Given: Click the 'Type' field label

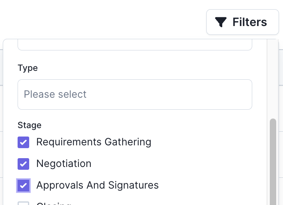Looking at the screenshot, I should point(28,68).
